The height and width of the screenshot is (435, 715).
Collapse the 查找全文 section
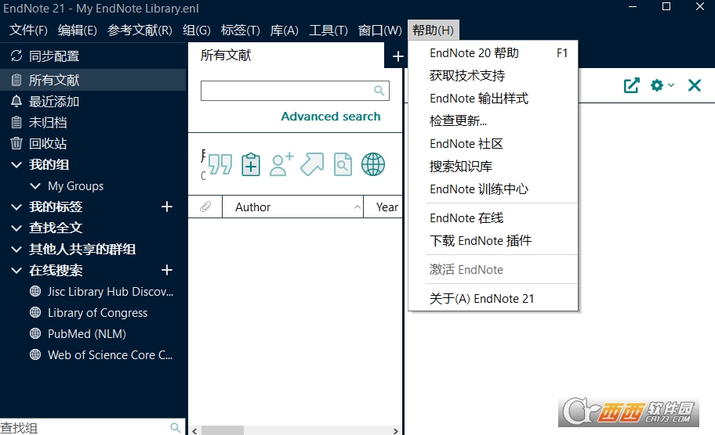(x=16, y=228)
